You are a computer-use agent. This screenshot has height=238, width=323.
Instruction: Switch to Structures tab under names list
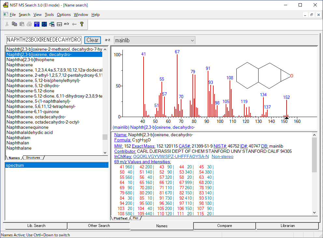(x=33, y=158)
